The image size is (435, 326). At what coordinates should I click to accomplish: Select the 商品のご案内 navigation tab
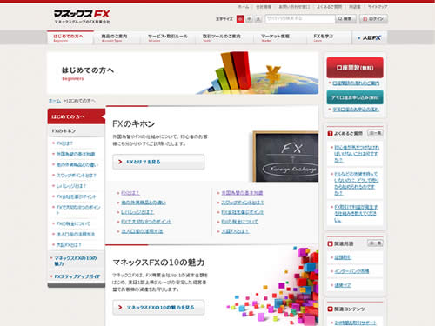coord(117,37)
